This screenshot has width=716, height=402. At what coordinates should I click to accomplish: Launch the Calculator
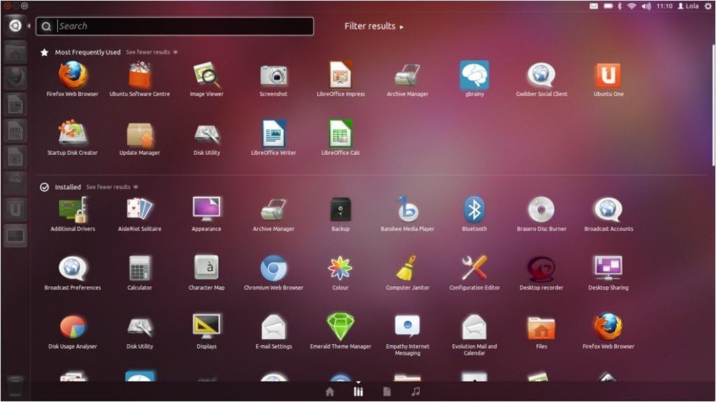point(140,268)
